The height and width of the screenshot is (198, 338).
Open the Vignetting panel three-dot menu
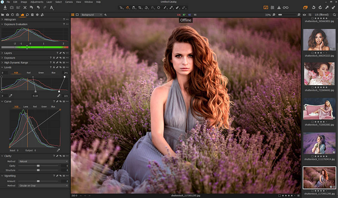(67, 176)
